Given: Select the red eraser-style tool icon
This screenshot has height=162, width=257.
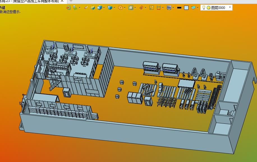Looking at the screenshot, I should click(86, 8).
